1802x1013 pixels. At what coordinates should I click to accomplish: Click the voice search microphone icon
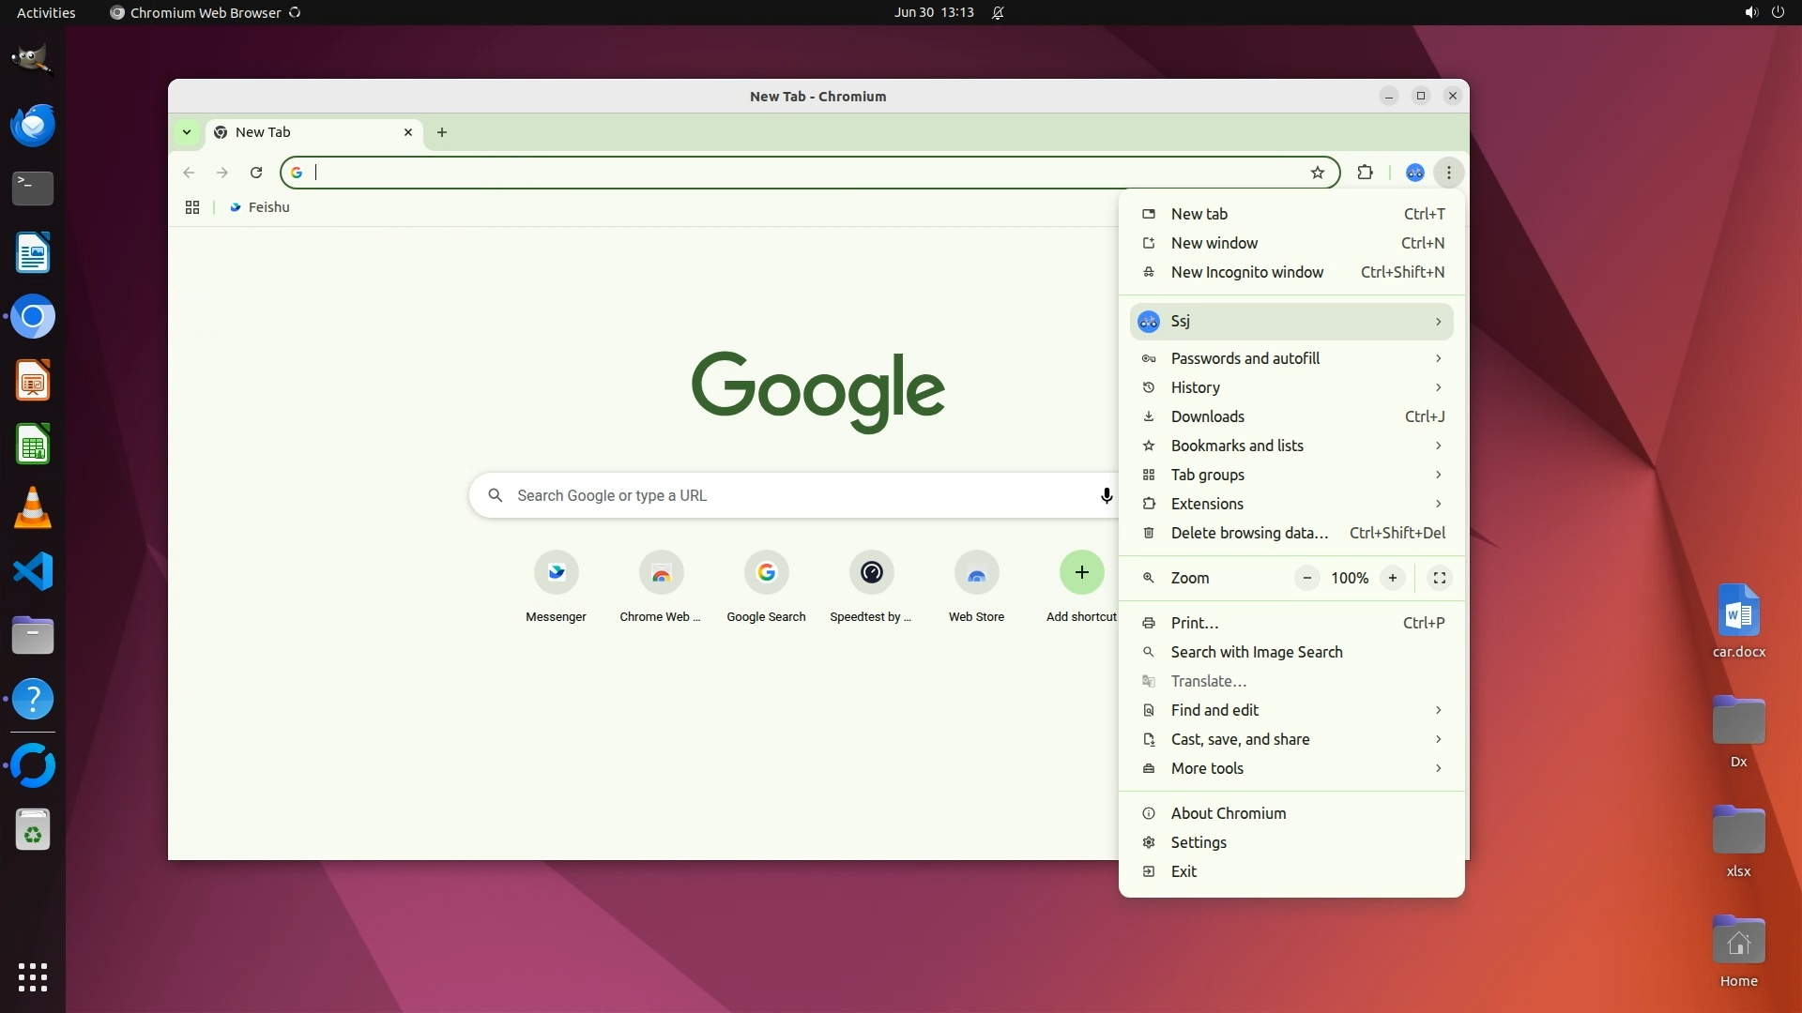point(1107,495)
